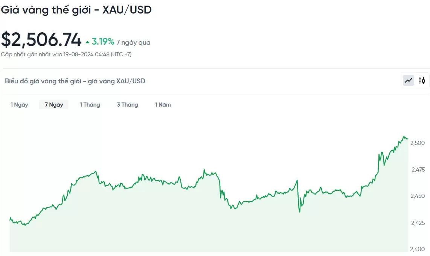
Task: Click the 3.19% change percentage
Action: [x=103, y=42]
